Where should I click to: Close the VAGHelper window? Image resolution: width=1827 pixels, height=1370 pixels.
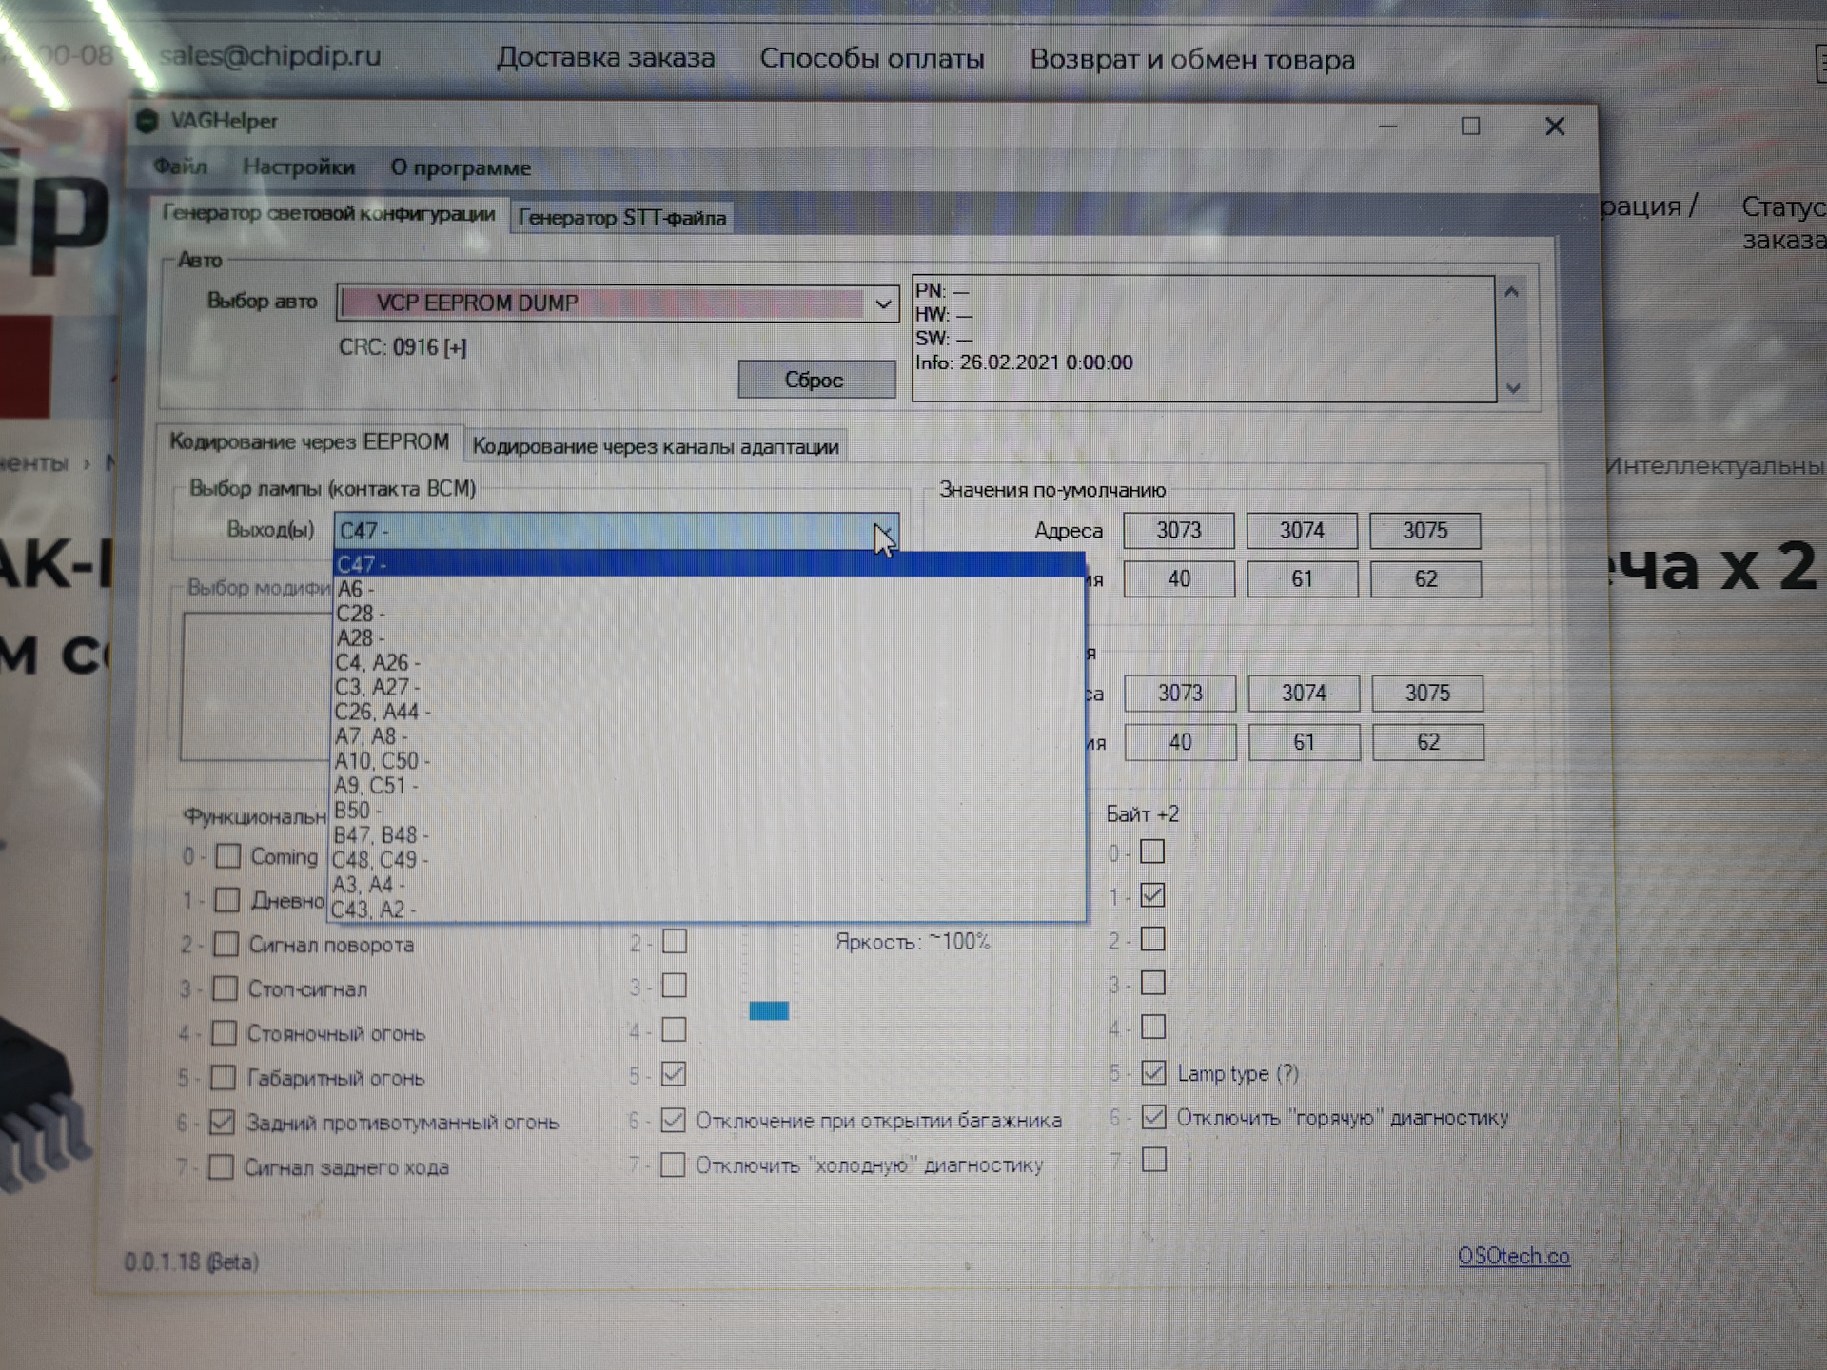click(1555, 127)
